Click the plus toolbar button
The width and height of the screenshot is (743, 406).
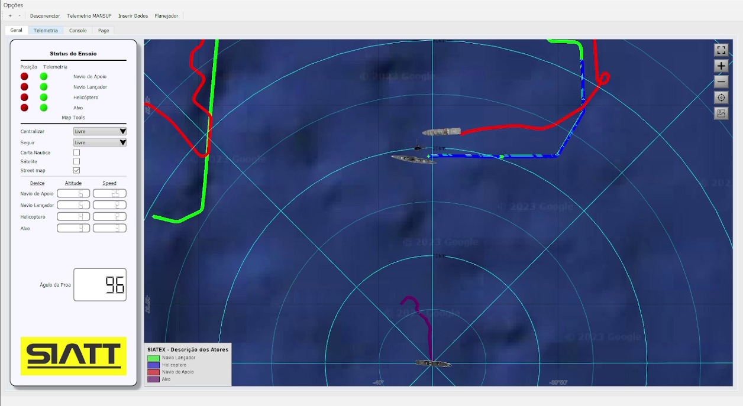click(x=10, y=15)
